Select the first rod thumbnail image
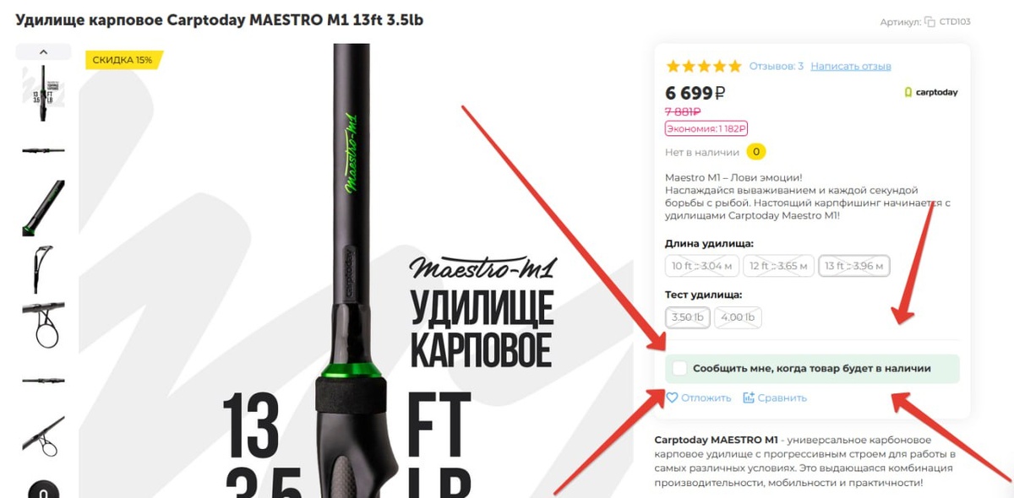 point(43,94)
